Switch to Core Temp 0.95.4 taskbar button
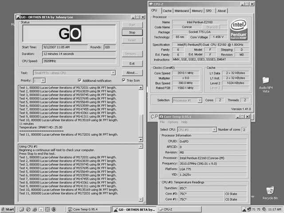 [x=89, y=209]
